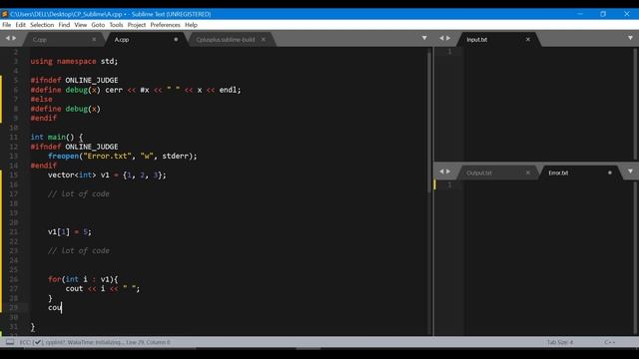Viewport: 639px width, 359px height.
Task: Open the File menu
Action: pyautogui.click(x=7, y=25)
